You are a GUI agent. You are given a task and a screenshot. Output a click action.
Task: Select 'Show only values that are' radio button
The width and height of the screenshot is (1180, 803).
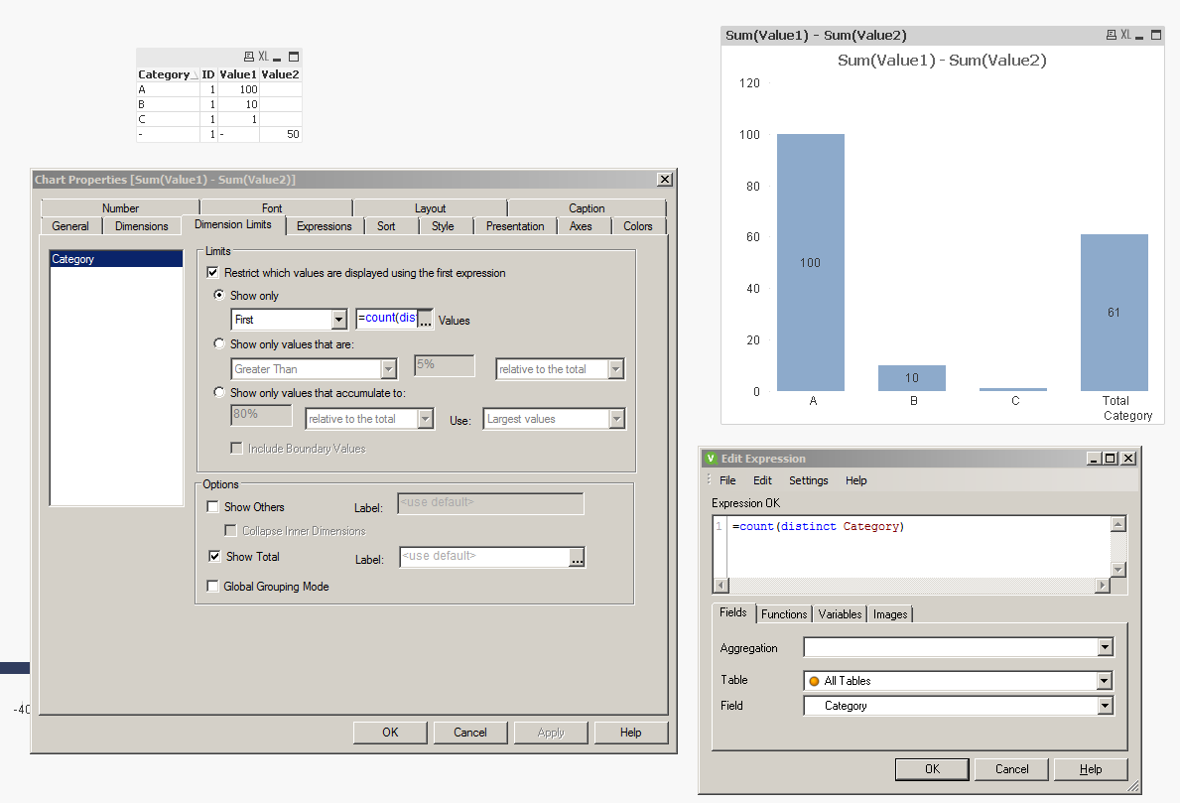pos(220,344)
